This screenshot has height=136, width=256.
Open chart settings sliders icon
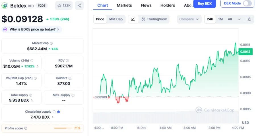(249, 19)
